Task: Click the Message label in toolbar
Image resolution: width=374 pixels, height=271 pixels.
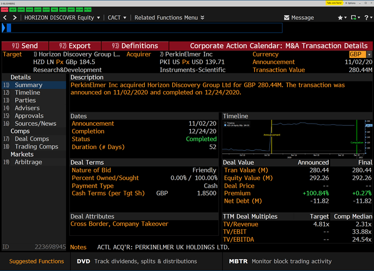Action: pyautogui.click(x=302, y=18)
